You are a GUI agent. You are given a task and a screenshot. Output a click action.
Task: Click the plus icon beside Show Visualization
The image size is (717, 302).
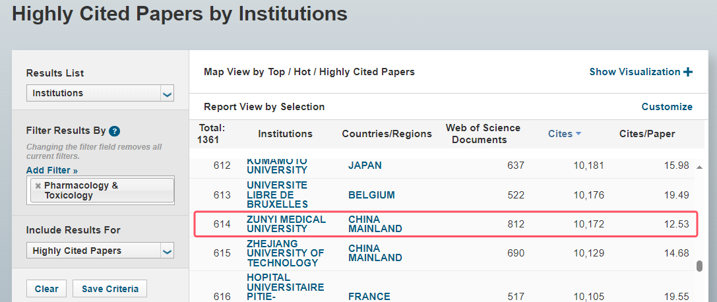[688, 72]
